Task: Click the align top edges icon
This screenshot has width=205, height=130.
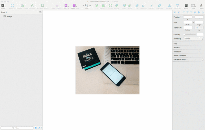Action: click(195, 12)
